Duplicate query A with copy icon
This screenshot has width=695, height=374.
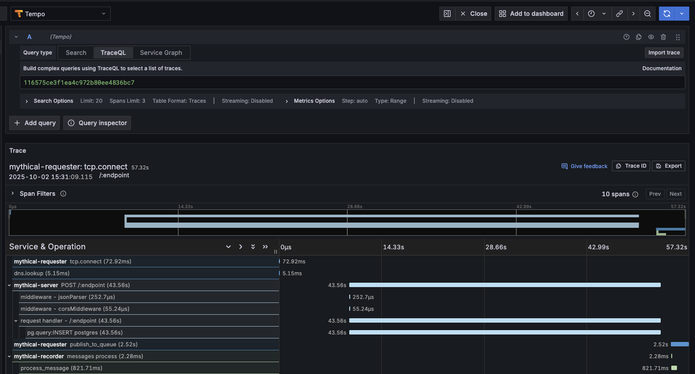[638, 37]
